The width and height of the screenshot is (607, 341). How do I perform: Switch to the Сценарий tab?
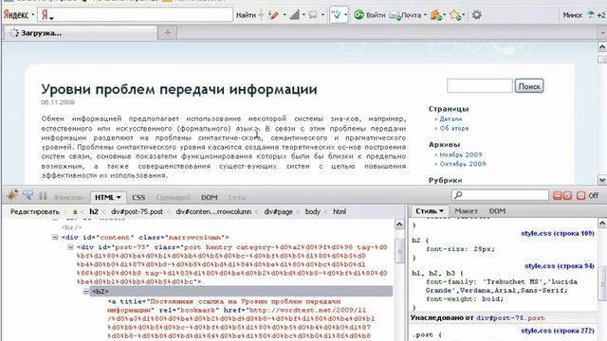tap(173, 198)
